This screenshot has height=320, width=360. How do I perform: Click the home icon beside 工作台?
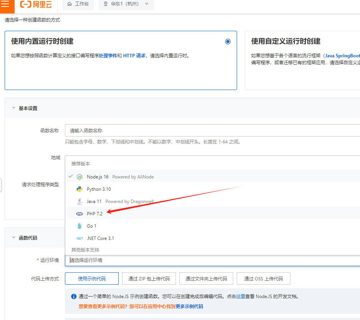click(70, 4)
